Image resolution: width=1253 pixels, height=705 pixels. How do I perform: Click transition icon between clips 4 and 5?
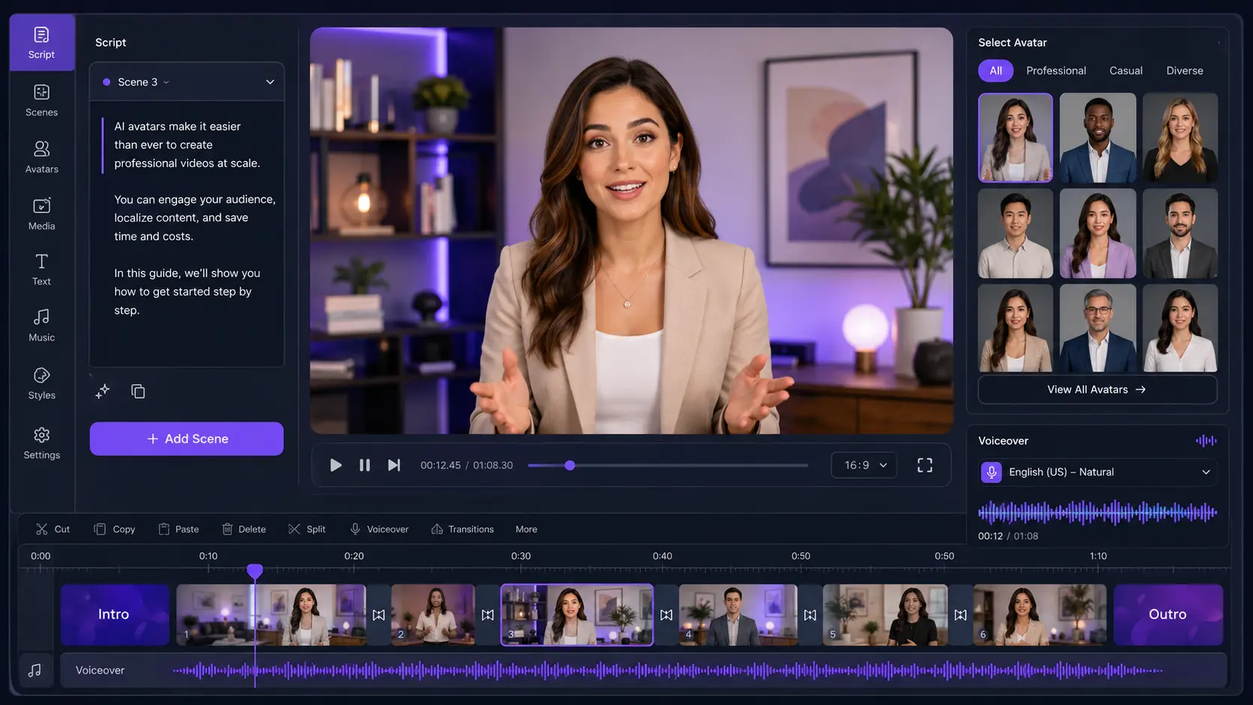pos(810,615)
